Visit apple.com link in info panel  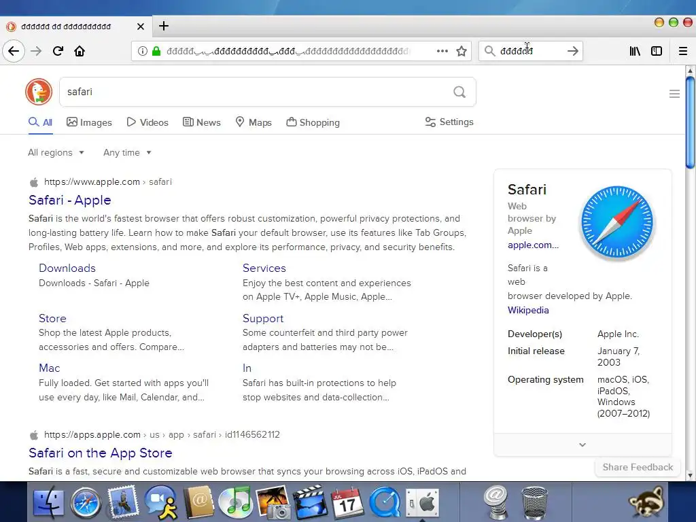coord(533,245)
